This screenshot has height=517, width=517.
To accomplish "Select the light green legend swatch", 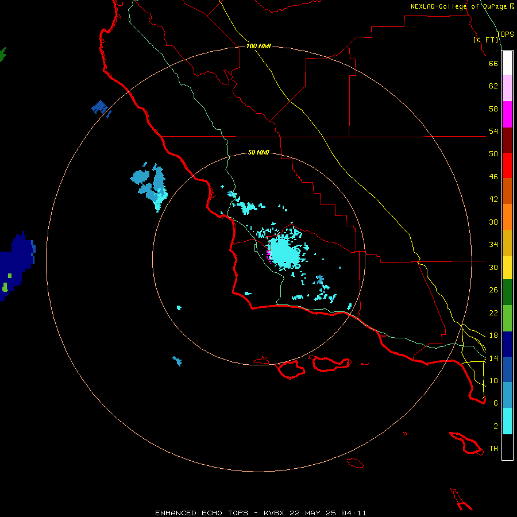I will pos(507,318).
